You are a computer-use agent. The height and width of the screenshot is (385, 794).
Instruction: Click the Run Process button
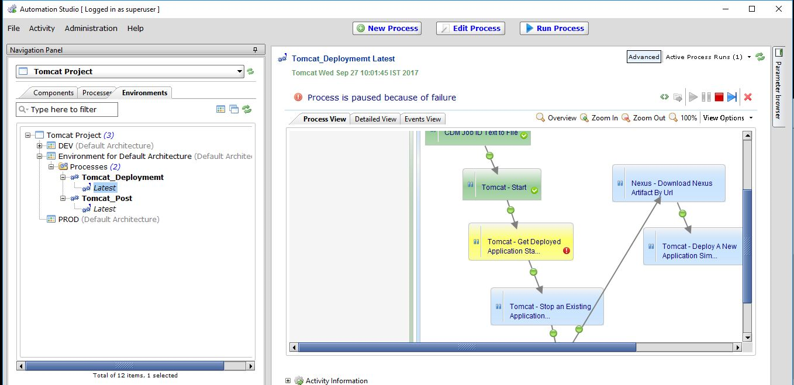point(554,28)
